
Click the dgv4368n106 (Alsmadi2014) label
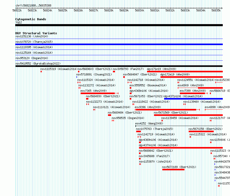149,91
